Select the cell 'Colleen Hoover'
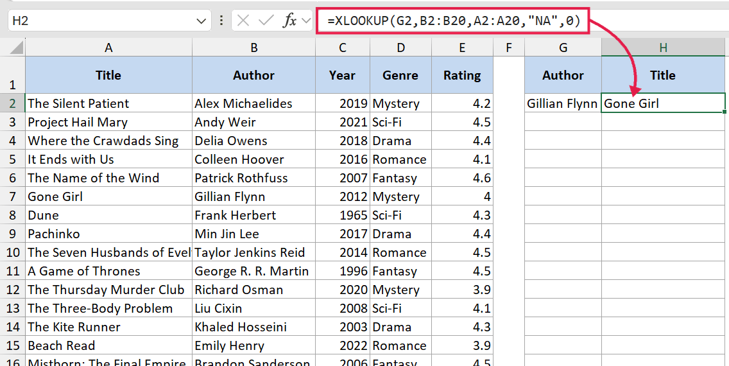This screenshot has width=729, height=366. click(254, 159)
